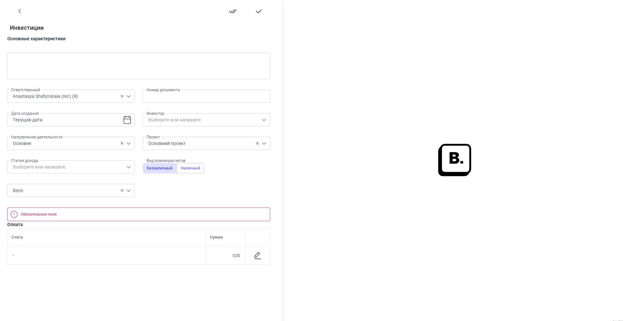Click the B. logo on the right
The image size is (626, 321).
(x=454, y=160)
